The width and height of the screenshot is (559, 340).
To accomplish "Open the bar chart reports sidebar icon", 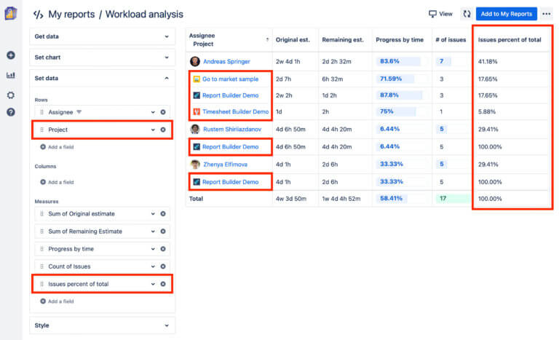I will tap(11, 75).
